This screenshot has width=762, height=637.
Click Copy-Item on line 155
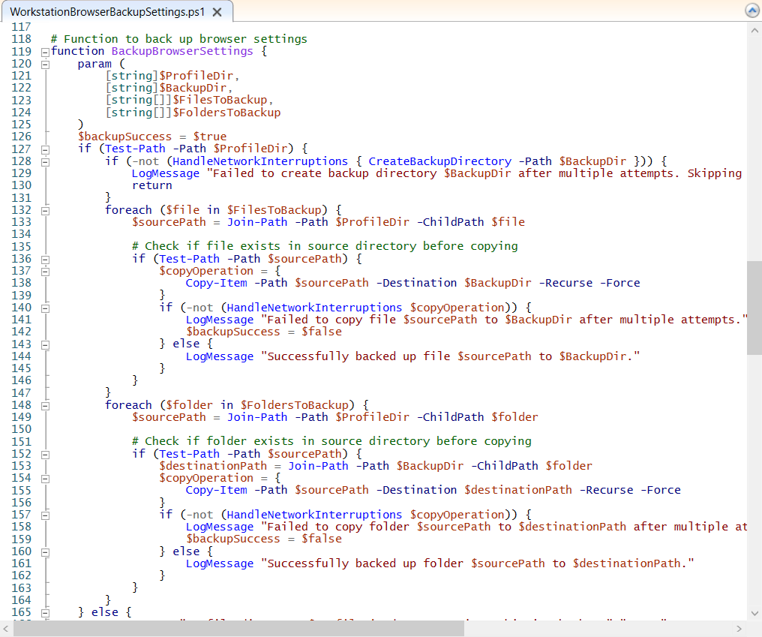(x=216, y=490)
